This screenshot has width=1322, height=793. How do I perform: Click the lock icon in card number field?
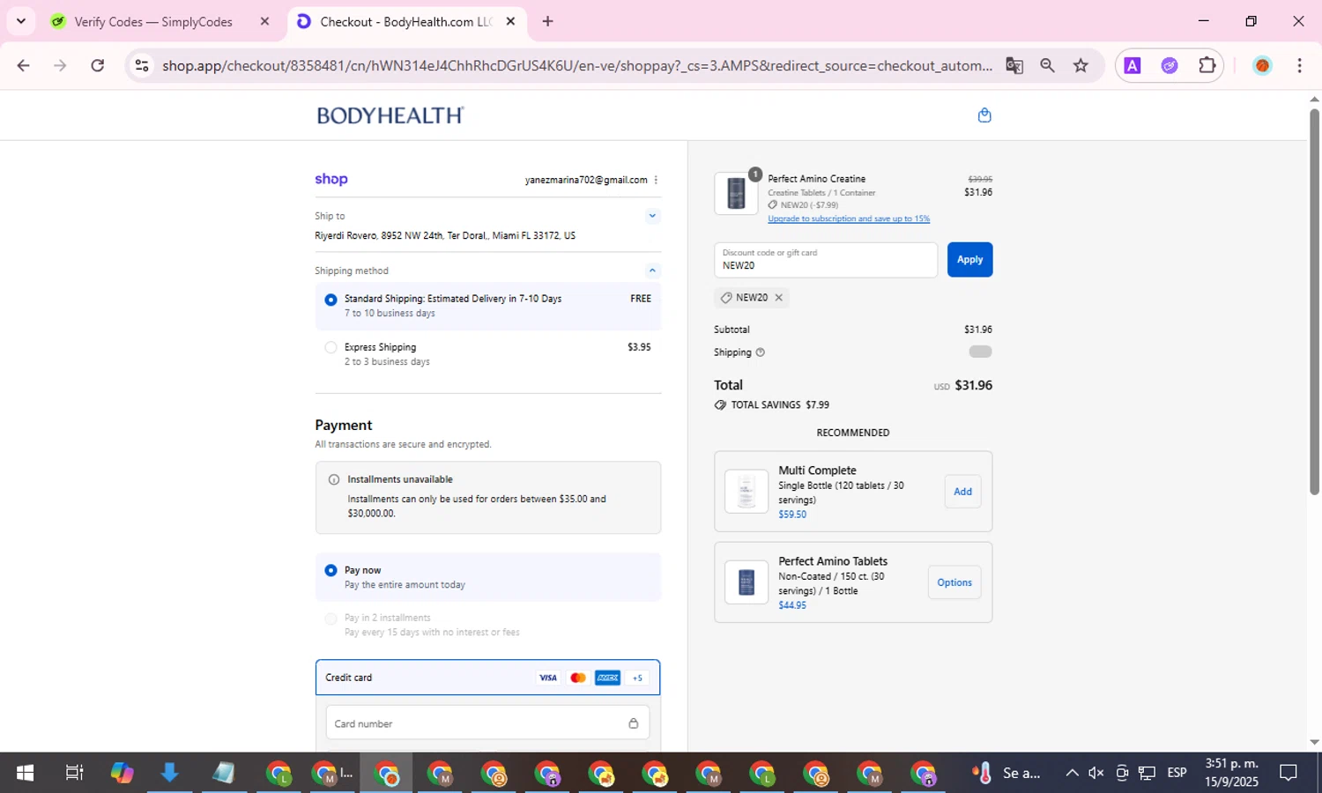point(633,723)
